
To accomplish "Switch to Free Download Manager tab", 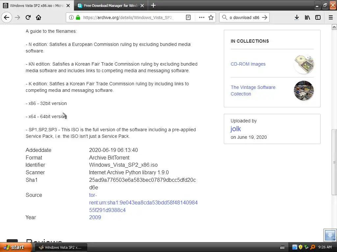I will [x=111, y=6].
